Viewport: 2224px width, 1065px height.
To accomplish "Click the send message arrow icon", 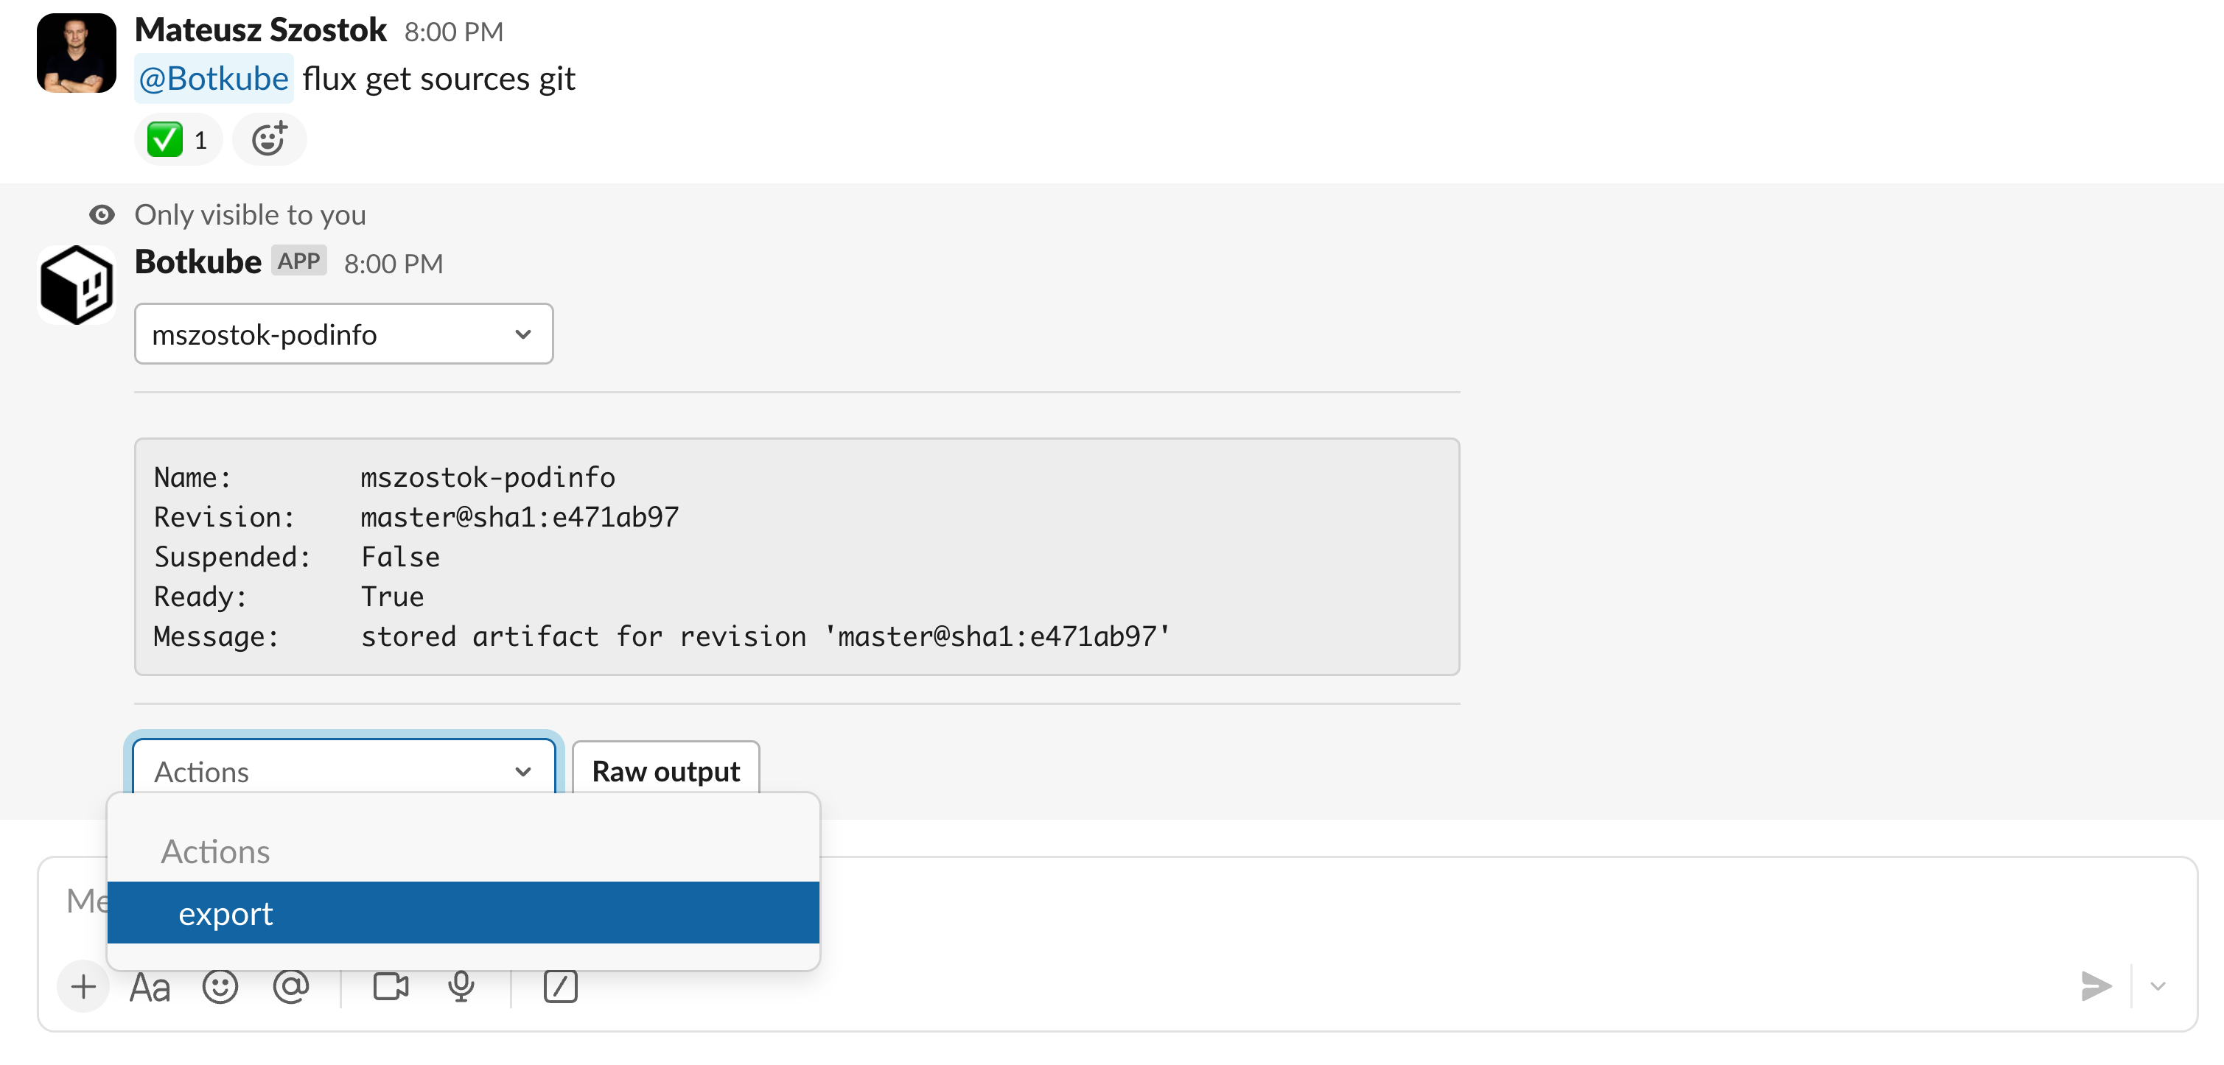I will point(2095,986).
